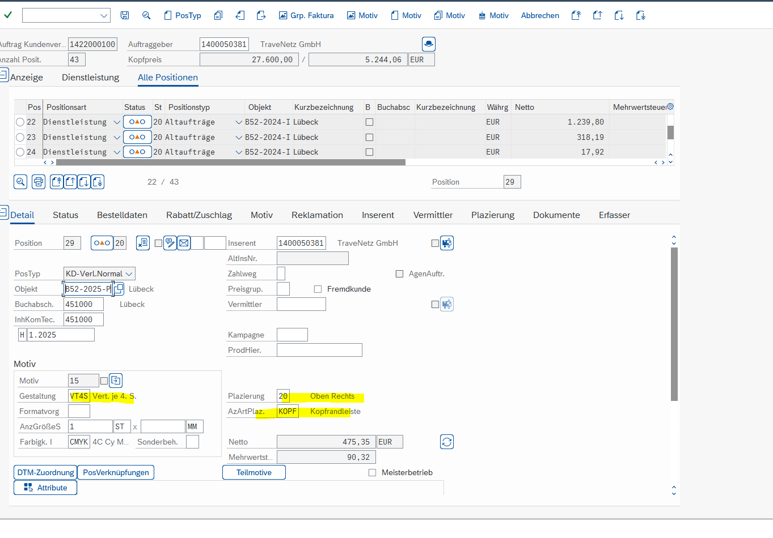The width and height of the screenshot is (773, 538).
Task: Click the Attribute button
Action: click(x=45, y=488)
